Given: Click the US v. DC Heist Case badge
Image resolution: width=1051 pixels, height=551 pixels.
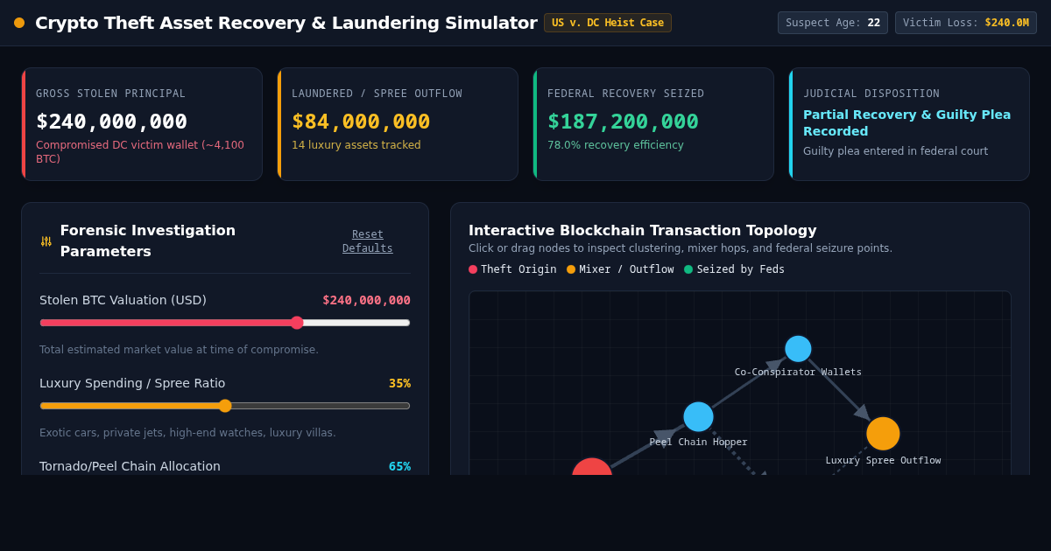Looking at the screenshot, I should (608, 23).
